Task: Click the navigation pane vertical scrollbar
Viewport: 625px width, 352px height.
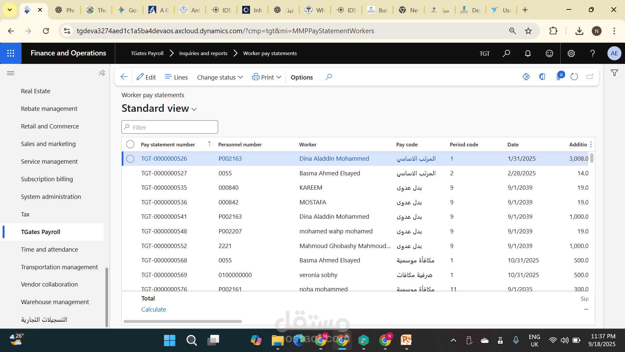Action: coord(106,297)
